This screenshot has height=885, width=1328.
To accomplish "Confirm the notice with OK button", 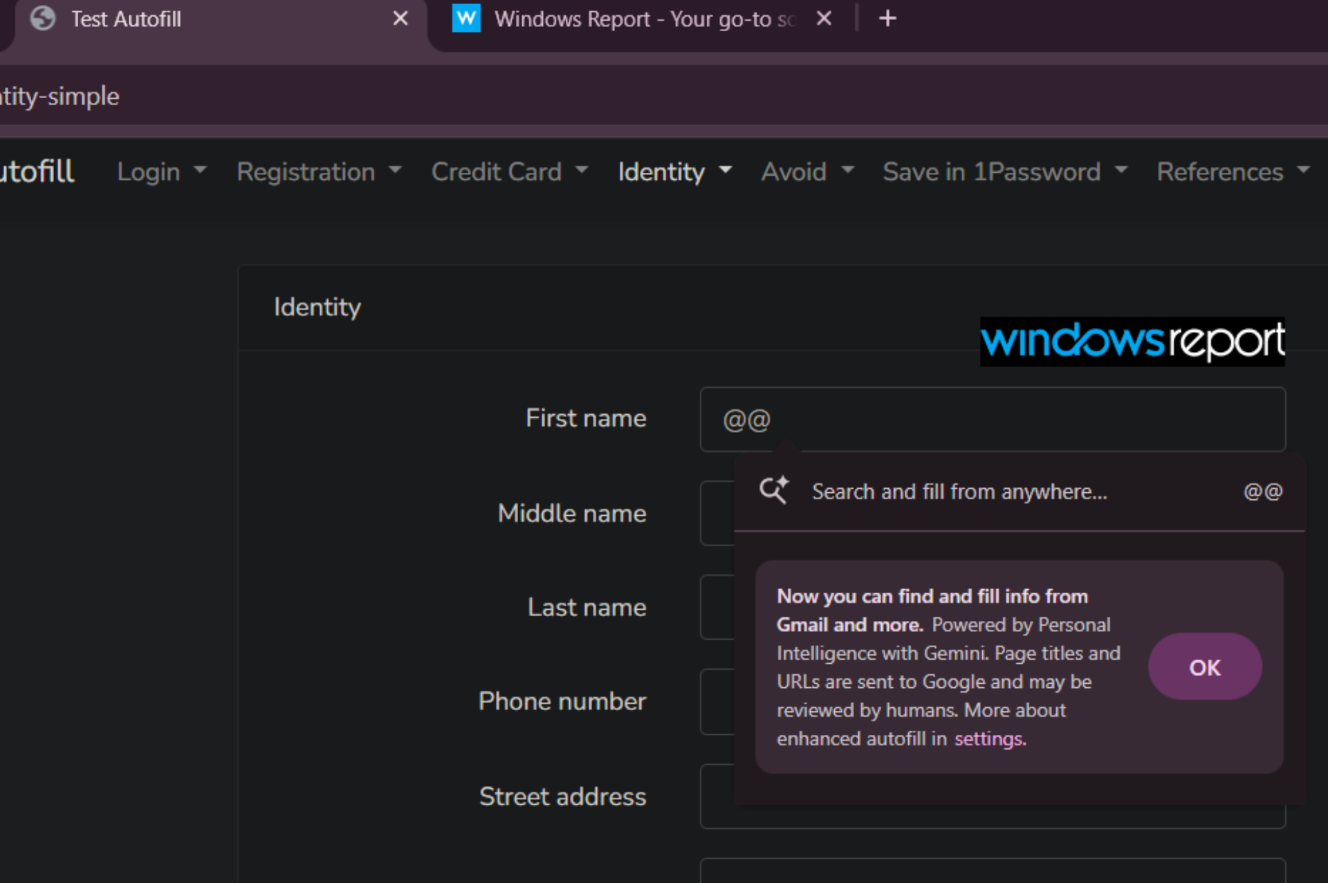I will coord(1205,667).
